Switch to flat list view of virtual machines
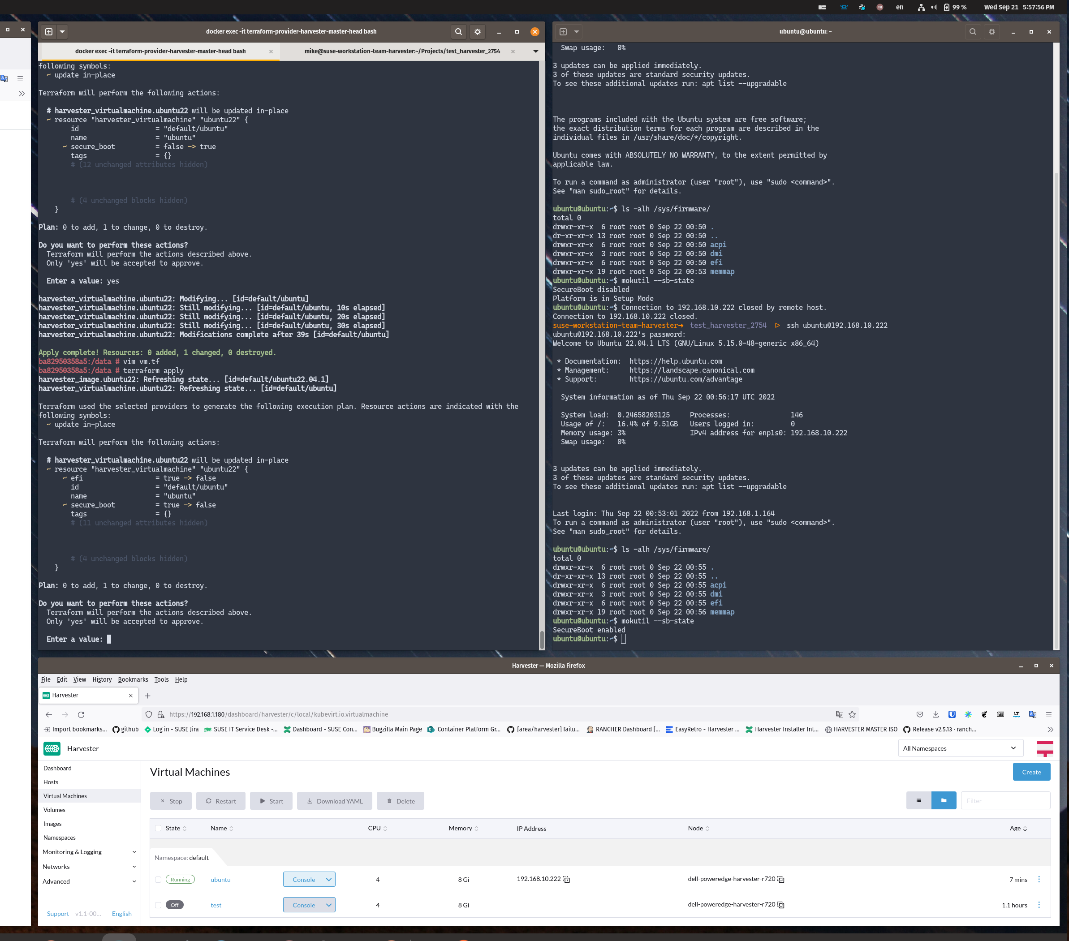 (x=918, y=800)
